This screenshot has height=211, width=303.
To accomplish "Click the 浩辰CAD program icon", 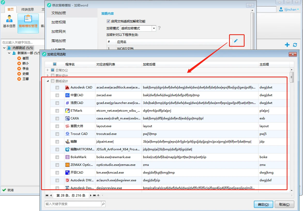I will [67, 103].
